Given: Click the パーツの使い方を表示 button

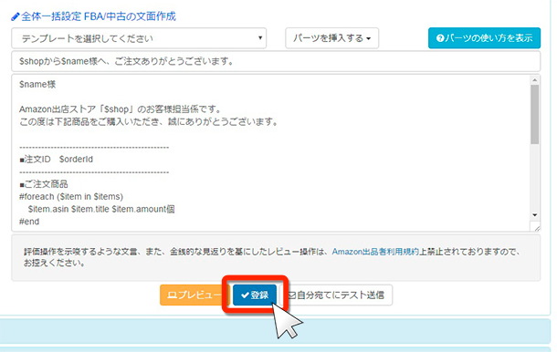Looking at the screenshot, I should point(484,38).
